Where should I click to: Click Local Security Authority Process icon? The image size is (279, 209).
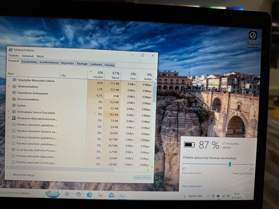(x=13, y=149)
